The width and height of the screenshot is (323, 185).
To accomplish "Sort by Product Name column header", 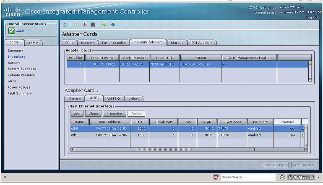I will 102,58.
